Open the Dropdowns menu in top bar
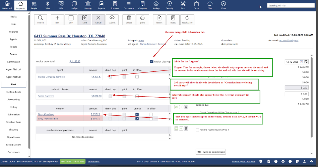 129,5
